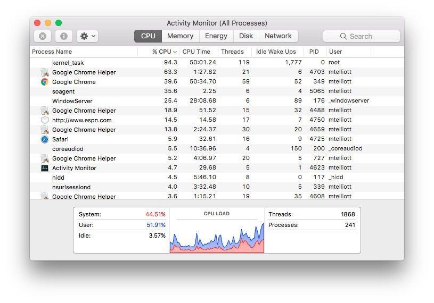434x303 pixels.
Task: Click the Idle 3.57% value
Action: (157, 235)
